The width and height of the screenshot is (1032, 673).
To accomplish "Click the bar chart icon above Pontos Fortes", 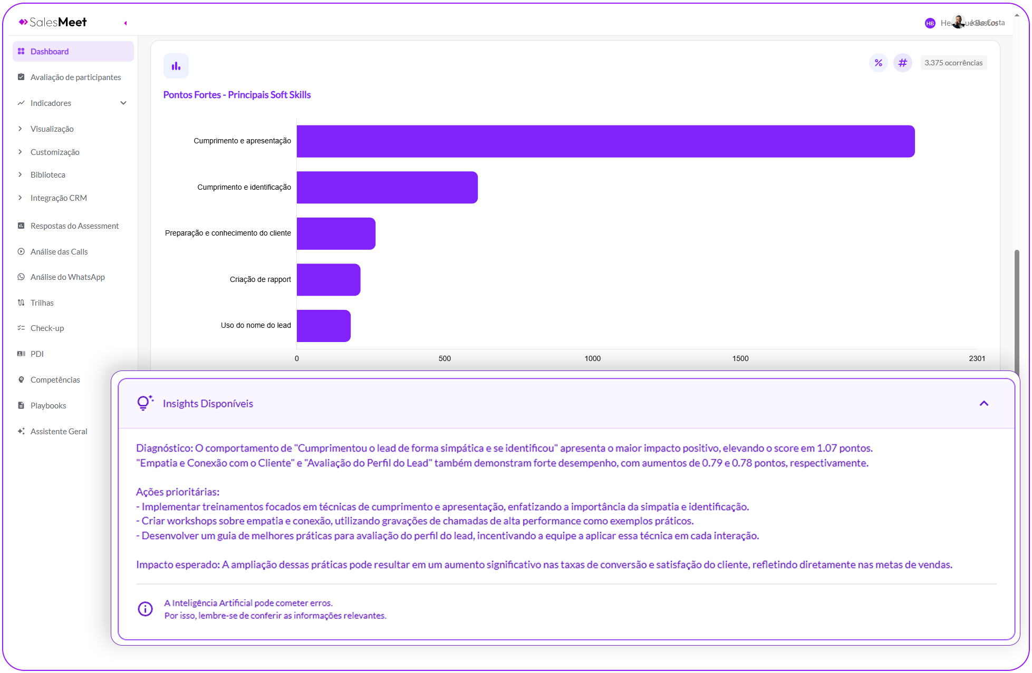I will click(176, 66).
